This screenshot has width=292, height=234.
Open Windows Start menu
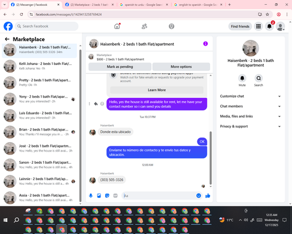tap(5, 220)
